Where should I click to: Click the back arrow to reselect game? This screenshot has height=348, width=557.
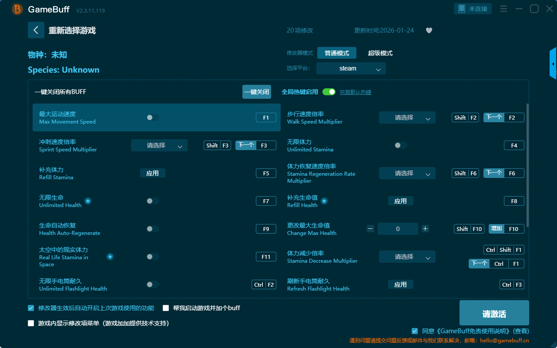(x=36, y=30)
